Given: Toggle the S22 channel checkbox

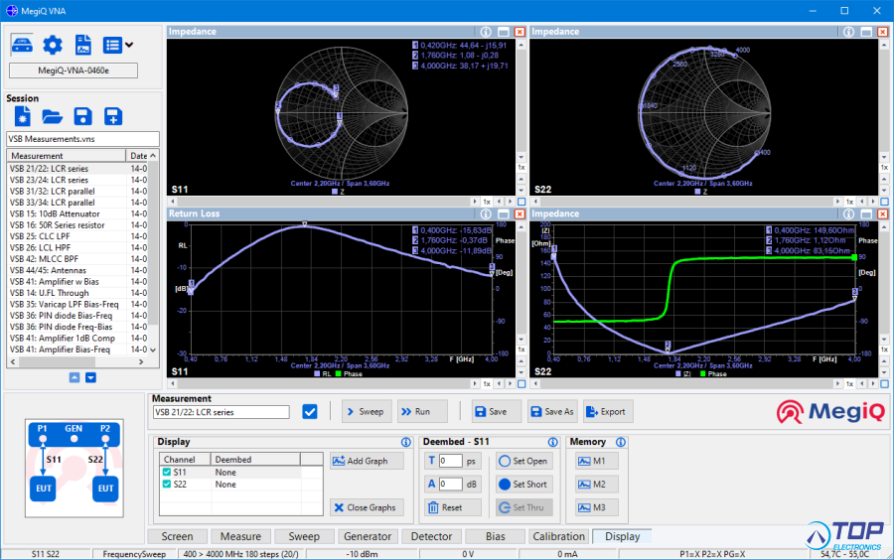Looking at the screenshot, I should pos(167,485).
